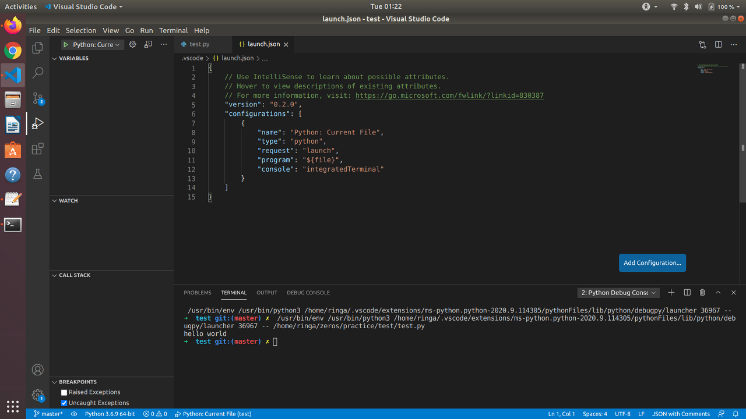Open the Run and Debug view icon
This screenshot has width=746, height=419.
pyautogui.click(x=38, y=123)
